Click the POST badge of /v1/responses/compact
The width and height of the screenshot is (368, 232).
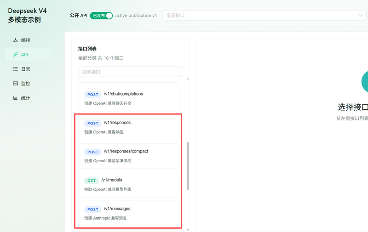pos(93,152)
